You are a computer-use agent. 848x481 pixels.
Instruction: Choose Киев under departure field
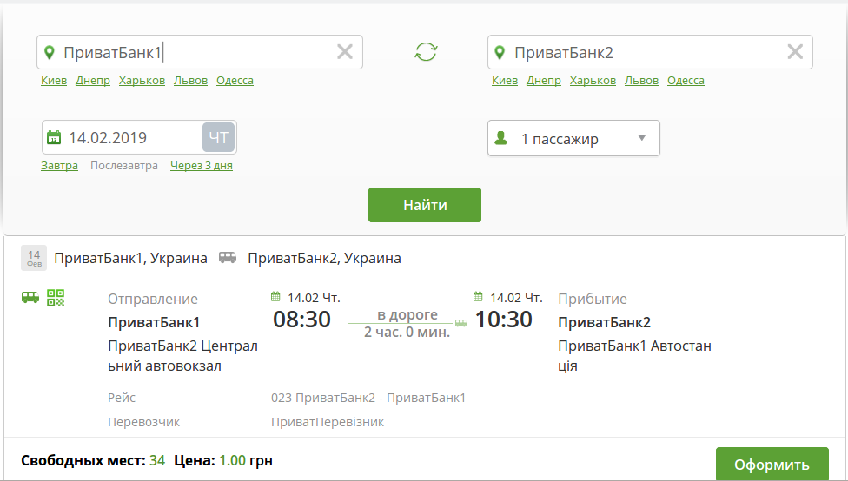[x=54, y=81]
